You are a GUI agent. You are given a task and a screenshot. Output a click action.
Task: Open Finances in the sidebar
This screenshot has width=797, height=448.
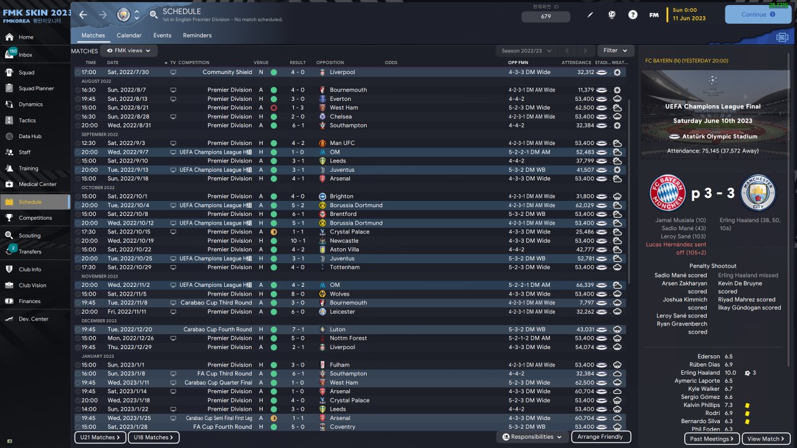[29, 301]
